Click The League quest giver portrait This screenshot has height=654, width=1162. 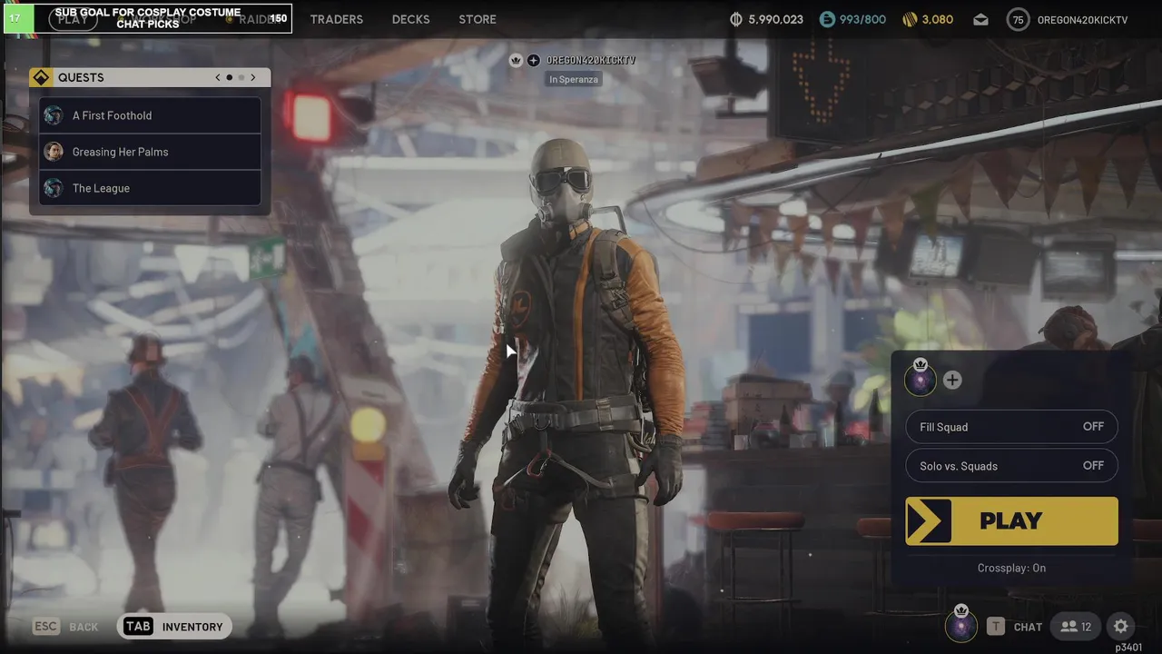point(54,188)
